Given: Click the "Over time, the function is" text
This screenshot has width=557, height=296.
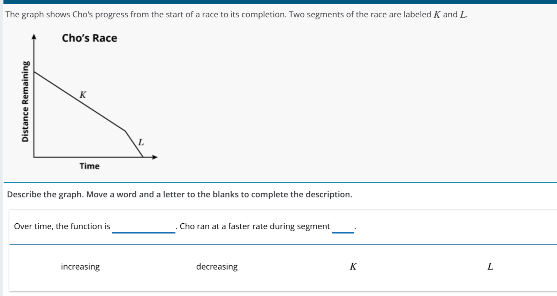Looking at the screenshot, I should (62, 226).
